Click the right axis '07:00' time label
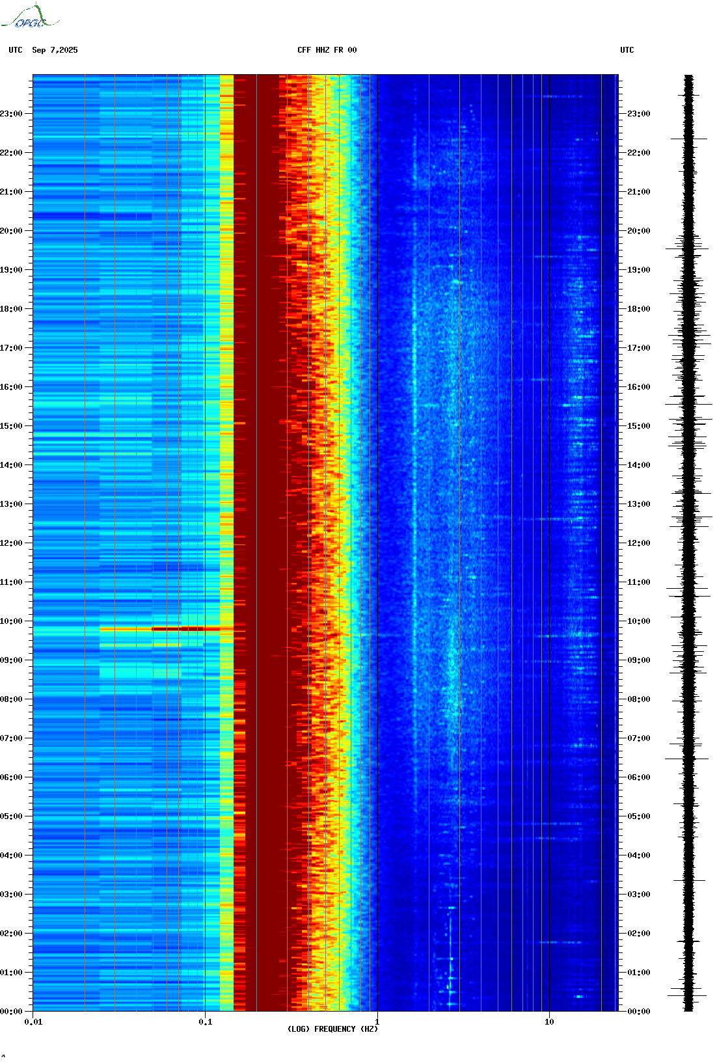717x1063 pixels. click(x=638, y=738)
